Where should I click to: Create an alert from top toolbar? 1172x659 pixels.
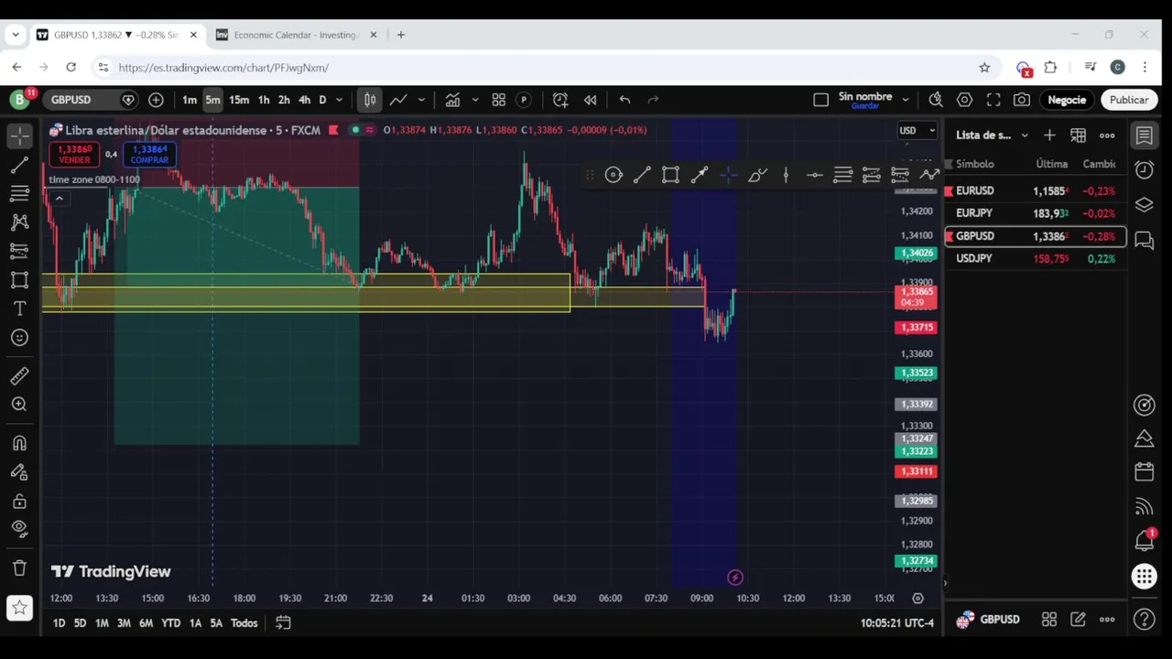click(560, 100)
